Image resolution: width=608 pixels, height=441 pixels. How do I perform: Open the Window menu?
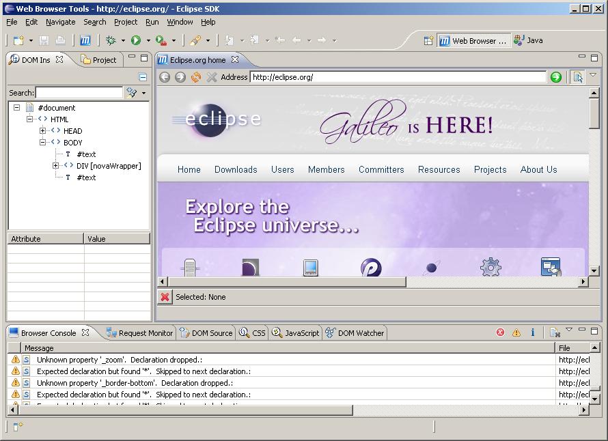tap(180, 22)
